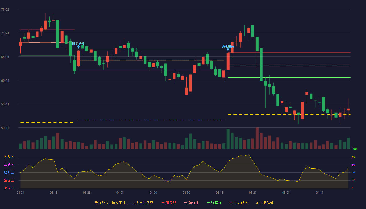
Task: Toggle the 龙吟信号 legend entry
Action: click(x=265, y=203)
